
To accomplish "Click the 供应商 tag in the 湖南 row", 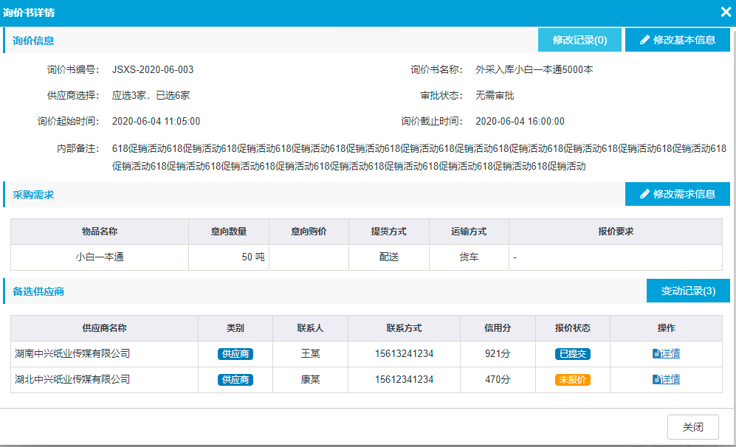I will click(x=235, y=354).
